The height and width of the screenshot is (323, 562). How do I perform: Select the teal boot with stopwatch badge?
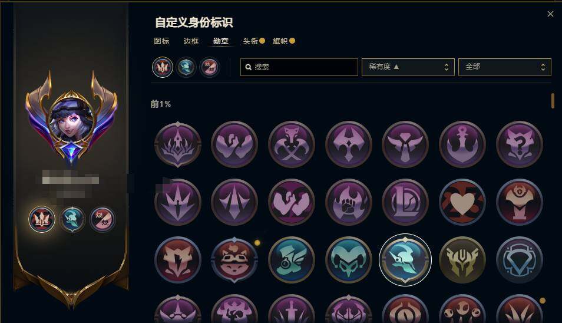tap(292, 260)
